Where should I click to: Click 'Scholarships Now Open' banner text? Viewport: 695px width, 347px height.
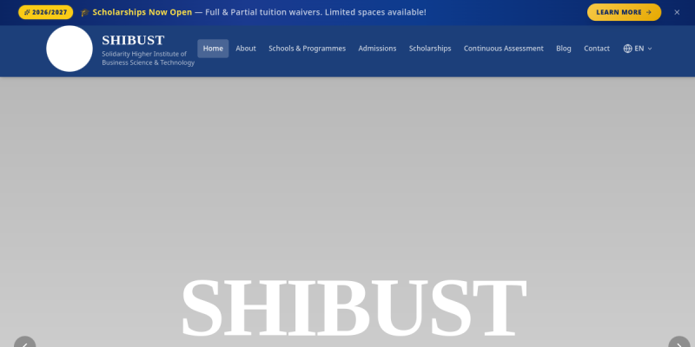click(142, 12)
